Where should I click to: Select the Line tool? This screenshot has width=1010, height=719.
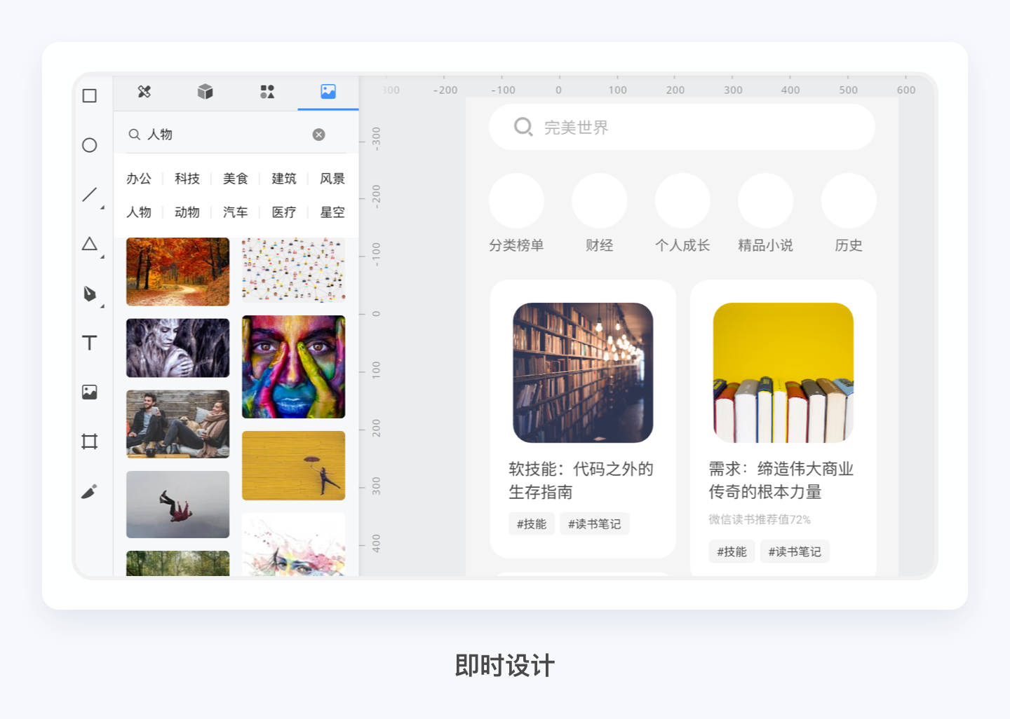88,194
